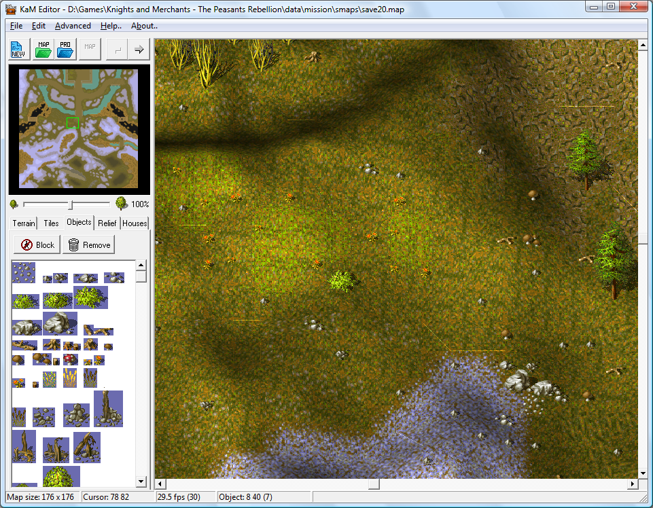Click the greyed-out MAP save button
The width and height of the screenshot is (653, 508).
pos(90,49)
